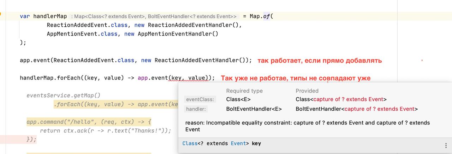Click 'new AppMentionEventHandler()' in the code

pyautogui.click(x=171, y=34)
